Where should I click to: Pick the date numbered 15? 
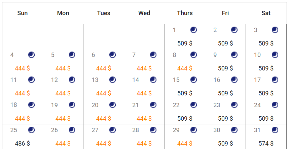click(x=176, y=80)
